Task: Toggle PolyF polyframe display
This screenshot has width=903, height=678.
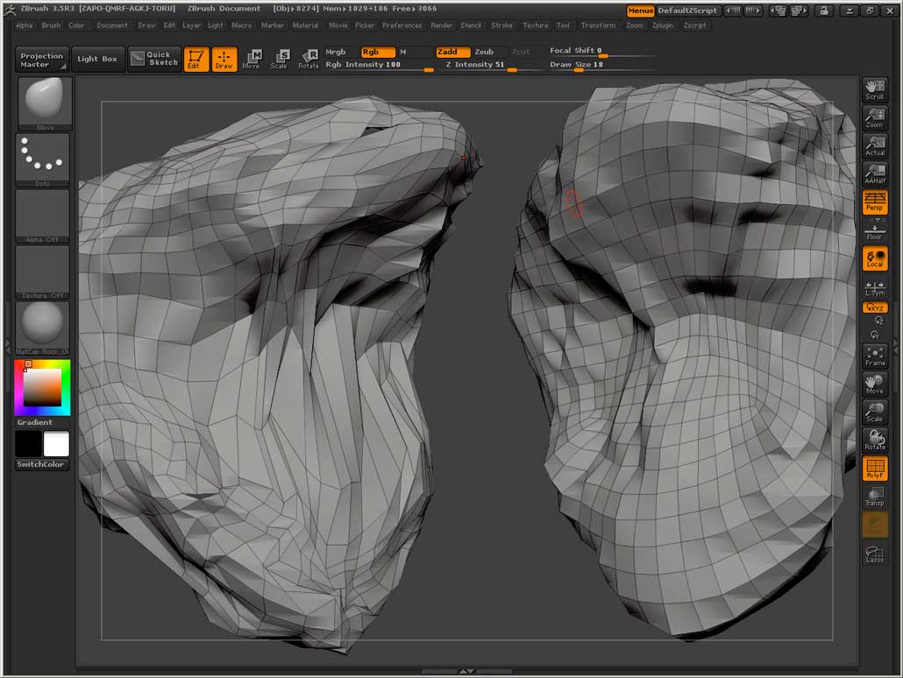Action: 874,469
